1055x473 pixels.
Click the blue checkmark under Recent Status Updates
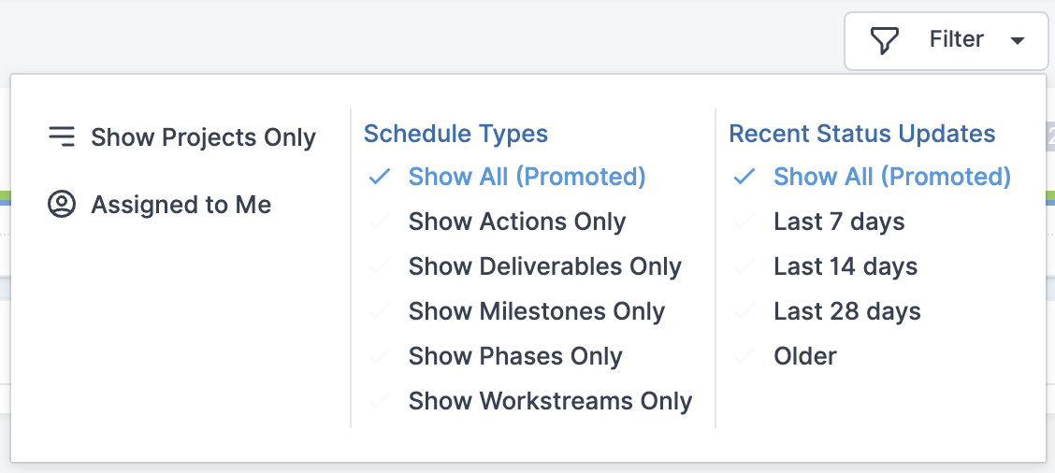click(744, 177)
